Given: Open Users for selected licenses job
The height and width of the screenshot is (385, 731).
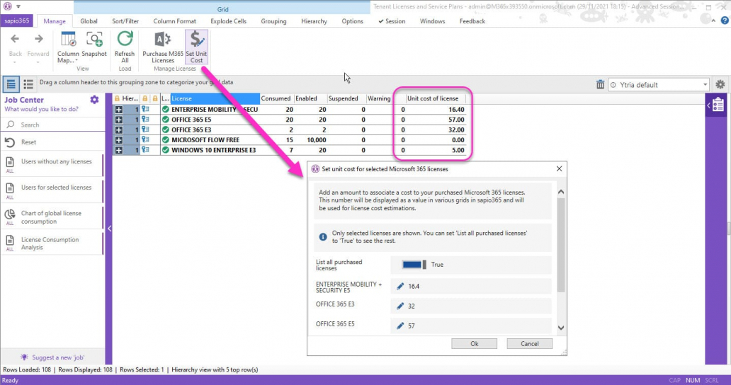Looking at the screenshot, I should point(52,190).
